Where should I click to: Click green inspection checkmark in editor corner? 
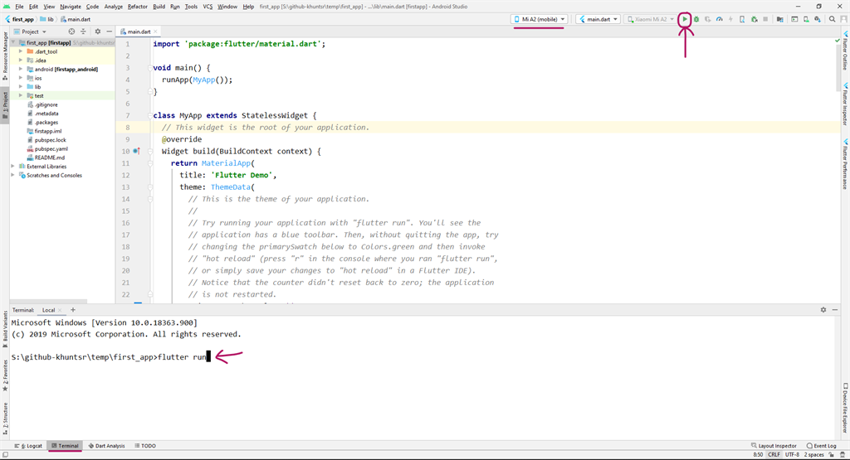click(838, 41)
